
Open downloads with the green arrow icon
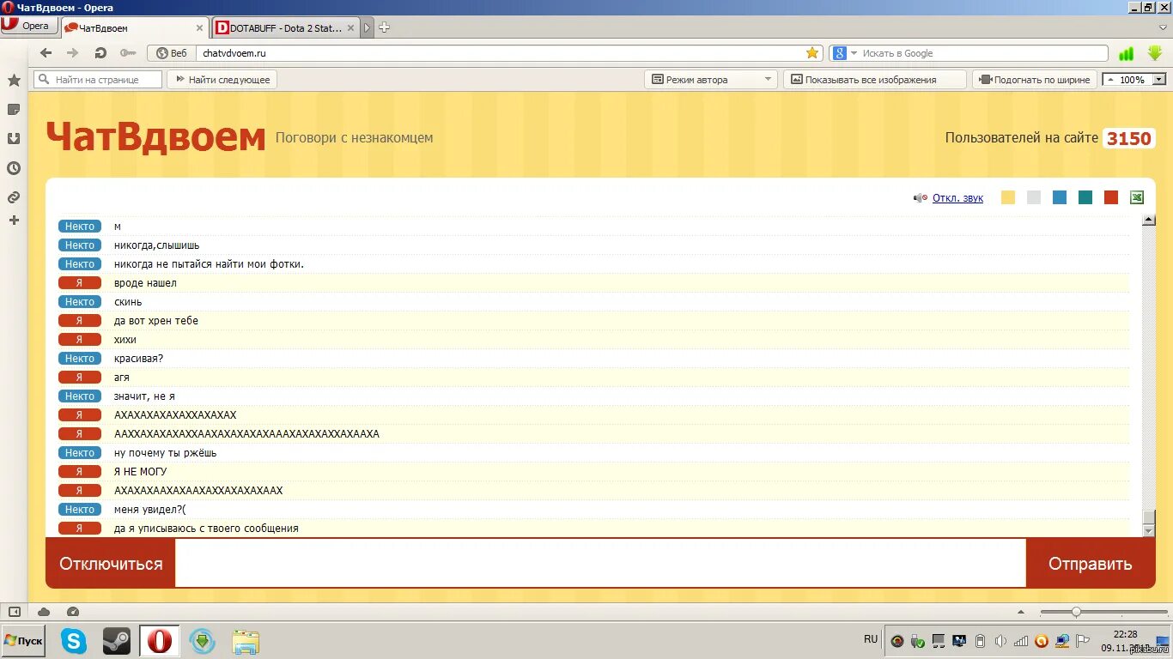click(1155, 53)
